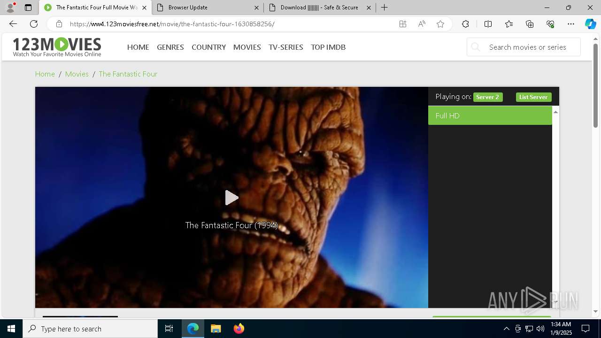Open MOVIES menu item
This screenshot has height=338, width=601.
click(x=247, y=47)
